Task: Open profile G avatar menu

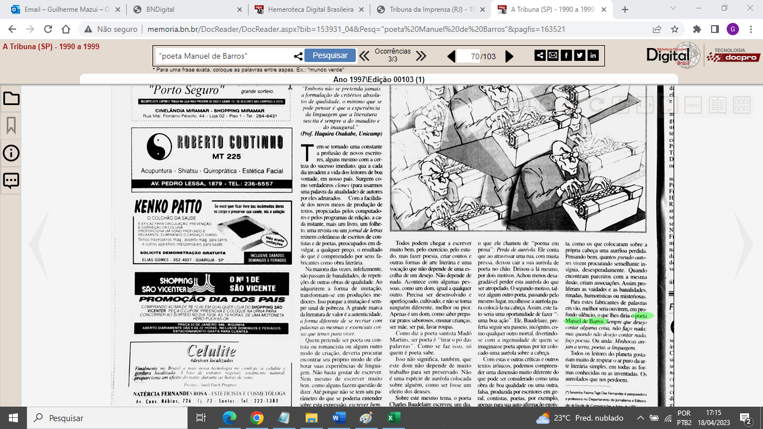Action: point(732,29)
